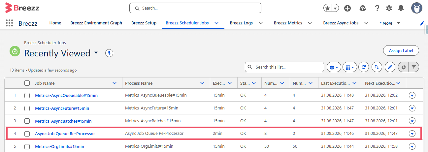The height and width of the screenshot is (152, 428).
Task: Select the Metrics-AsyncFuture#15min row checkbox
Action: pos(27,108)
